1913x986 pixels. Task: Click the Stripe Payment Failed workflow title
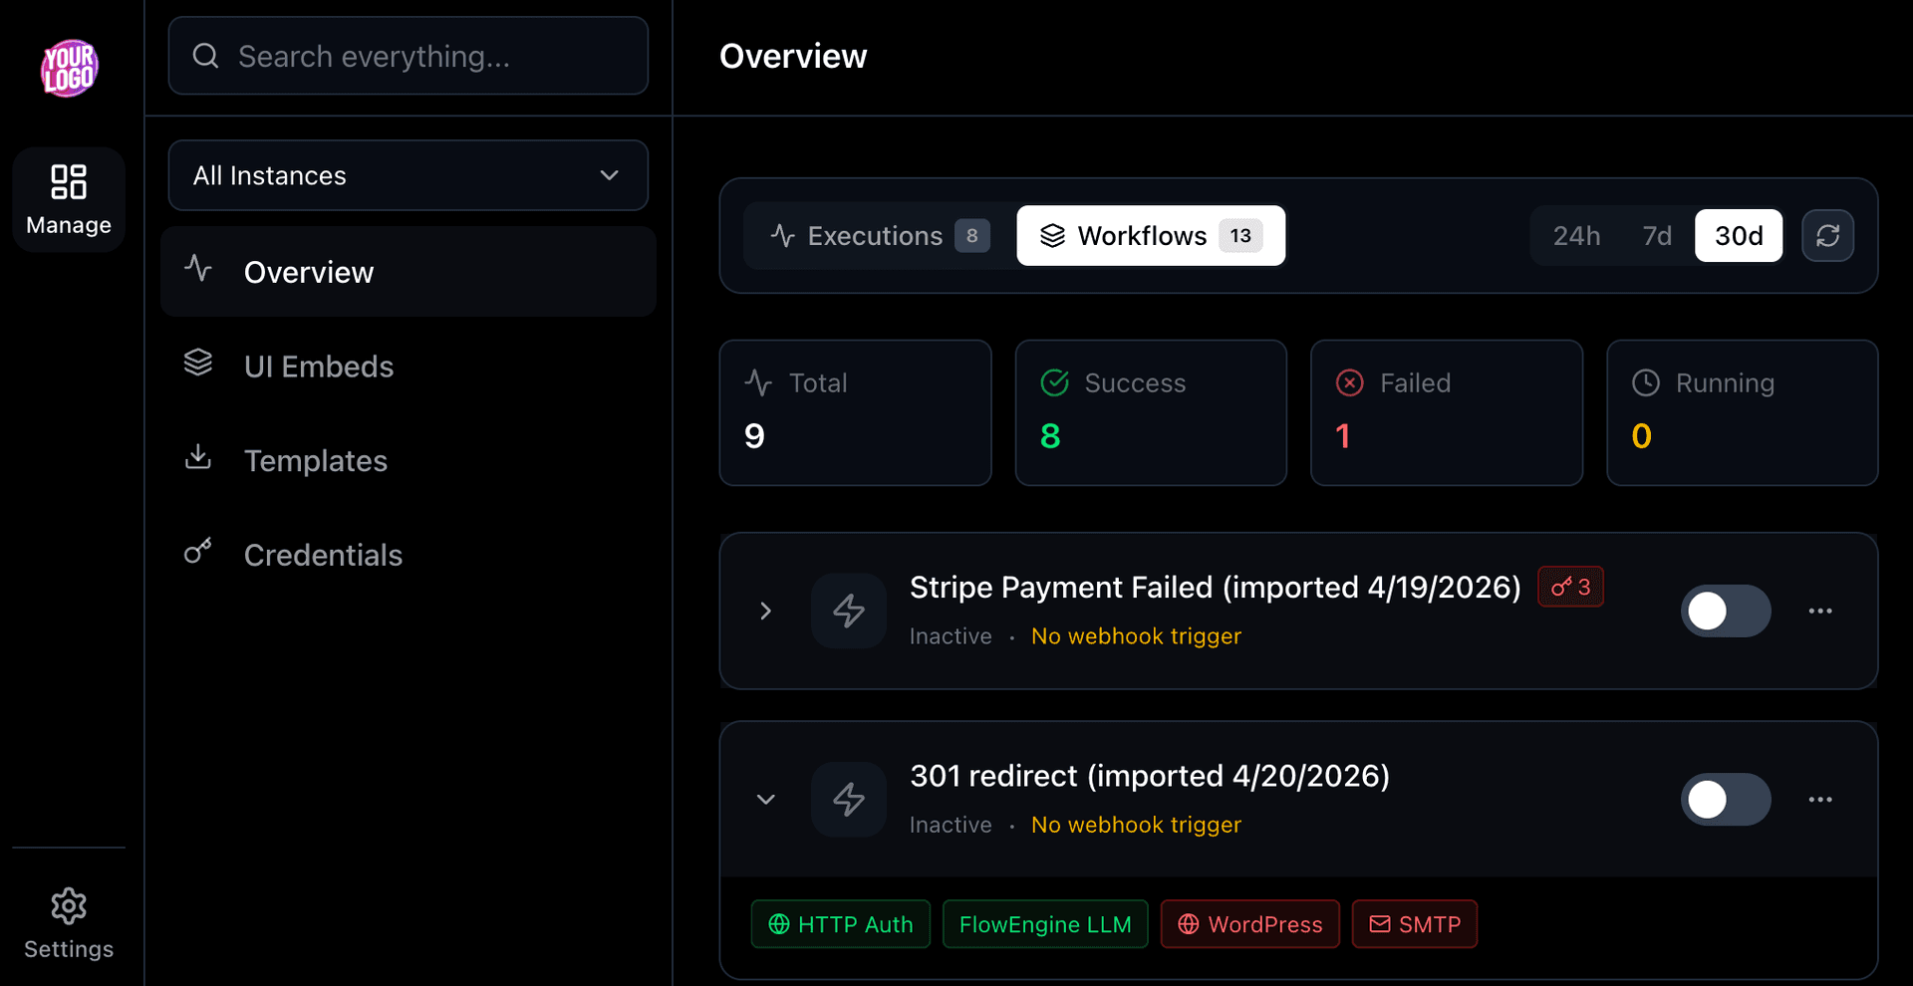tap(1215, 588)
